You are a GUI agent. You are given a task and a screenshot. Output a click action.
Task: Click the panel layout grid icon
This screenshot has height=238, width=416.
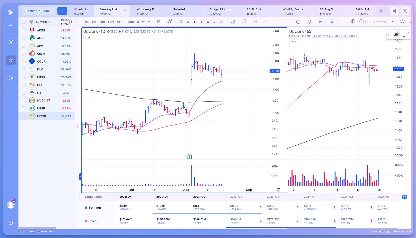353,21
